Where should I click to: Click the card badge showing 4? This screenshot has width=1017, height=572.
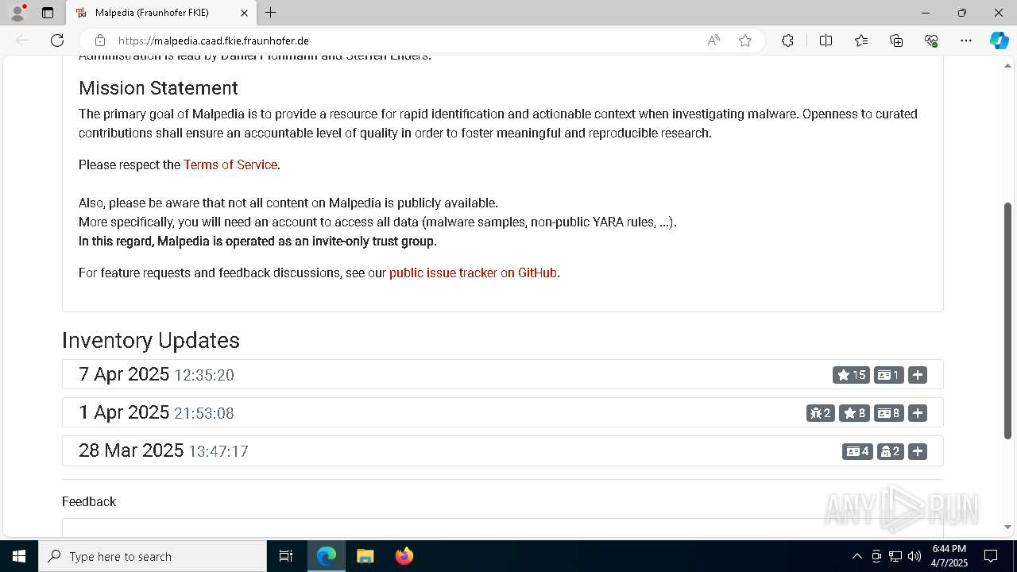857,451
